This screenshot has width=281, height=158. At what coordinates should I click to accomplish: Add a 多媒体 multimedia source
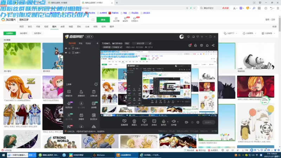tap(154, 123)
